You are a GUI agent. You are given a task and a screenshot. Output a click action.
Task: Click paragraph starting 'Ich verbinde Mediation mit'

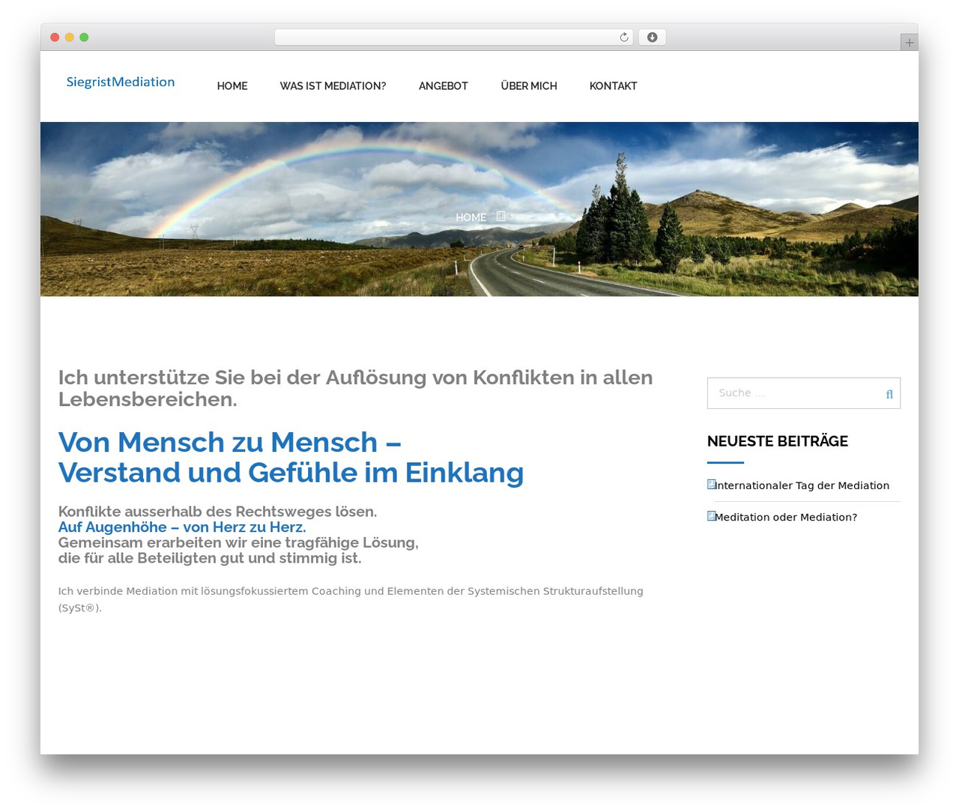tap(351, 599)
